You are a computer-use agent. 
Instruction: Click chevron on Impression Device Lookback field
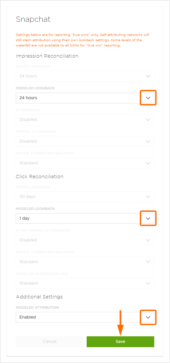click(148, 76)
